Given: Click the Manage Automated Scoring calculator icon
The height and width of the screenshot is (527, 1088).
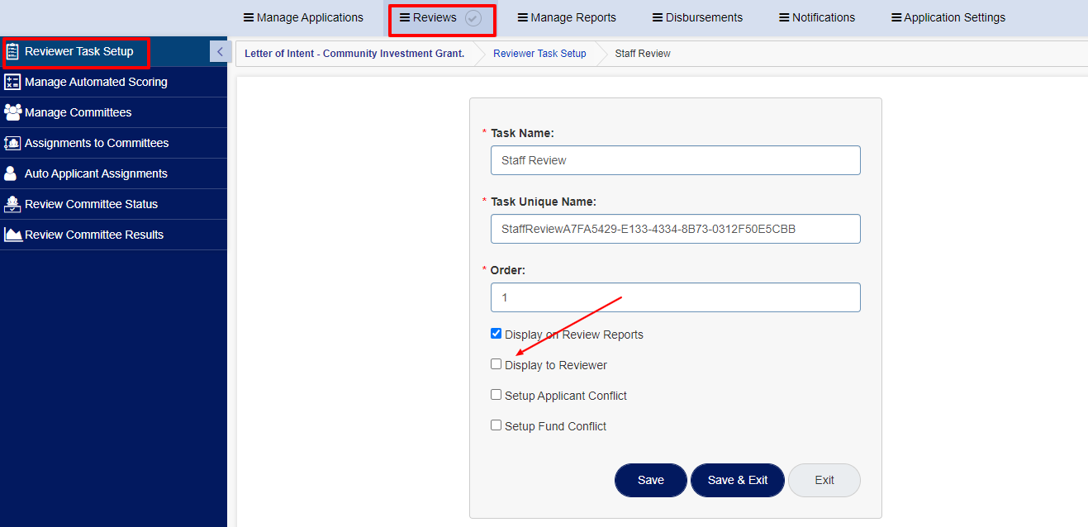Looking at the screenshot, I should point(12,82).
